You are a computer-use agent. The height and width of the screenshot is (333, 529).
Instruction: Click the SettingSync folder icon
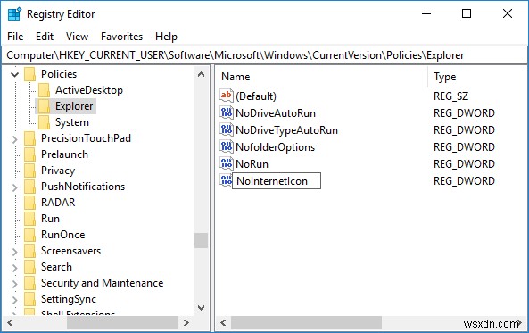(29, 299)
